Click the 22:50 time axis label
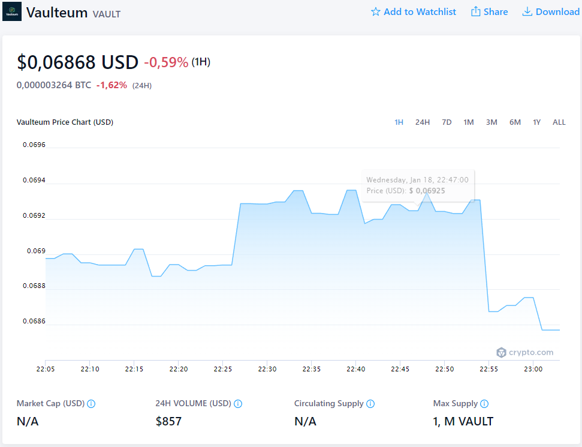 [445, 369]
